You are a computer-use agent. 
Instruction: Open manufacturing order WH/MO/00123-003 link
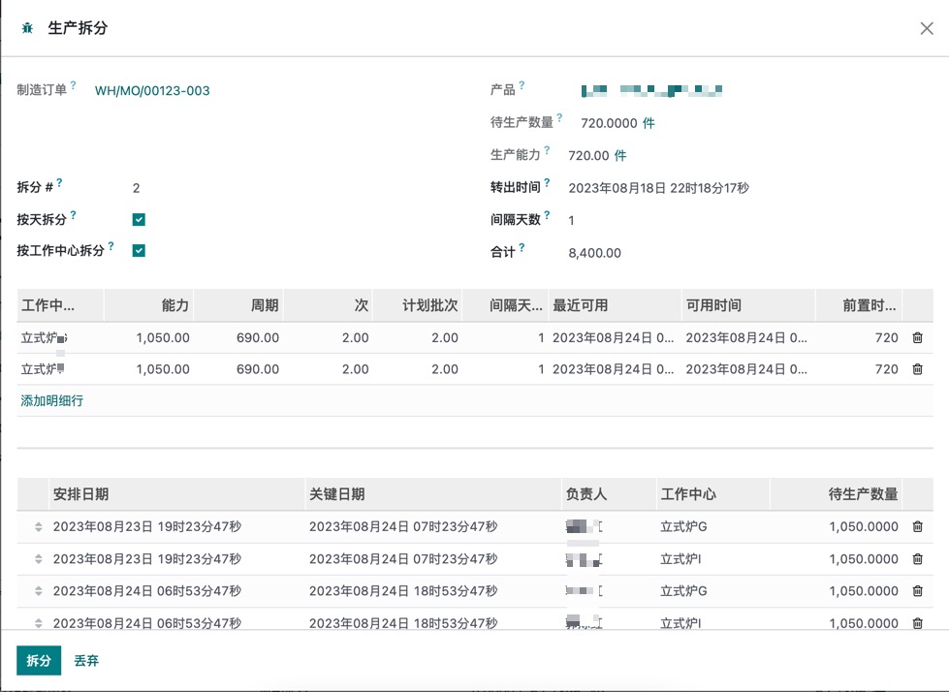(152, 91)
